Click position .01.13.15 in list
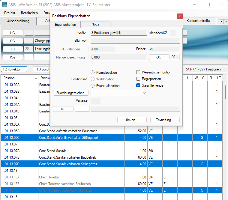 pyautogui.click(x=11, y=197)
